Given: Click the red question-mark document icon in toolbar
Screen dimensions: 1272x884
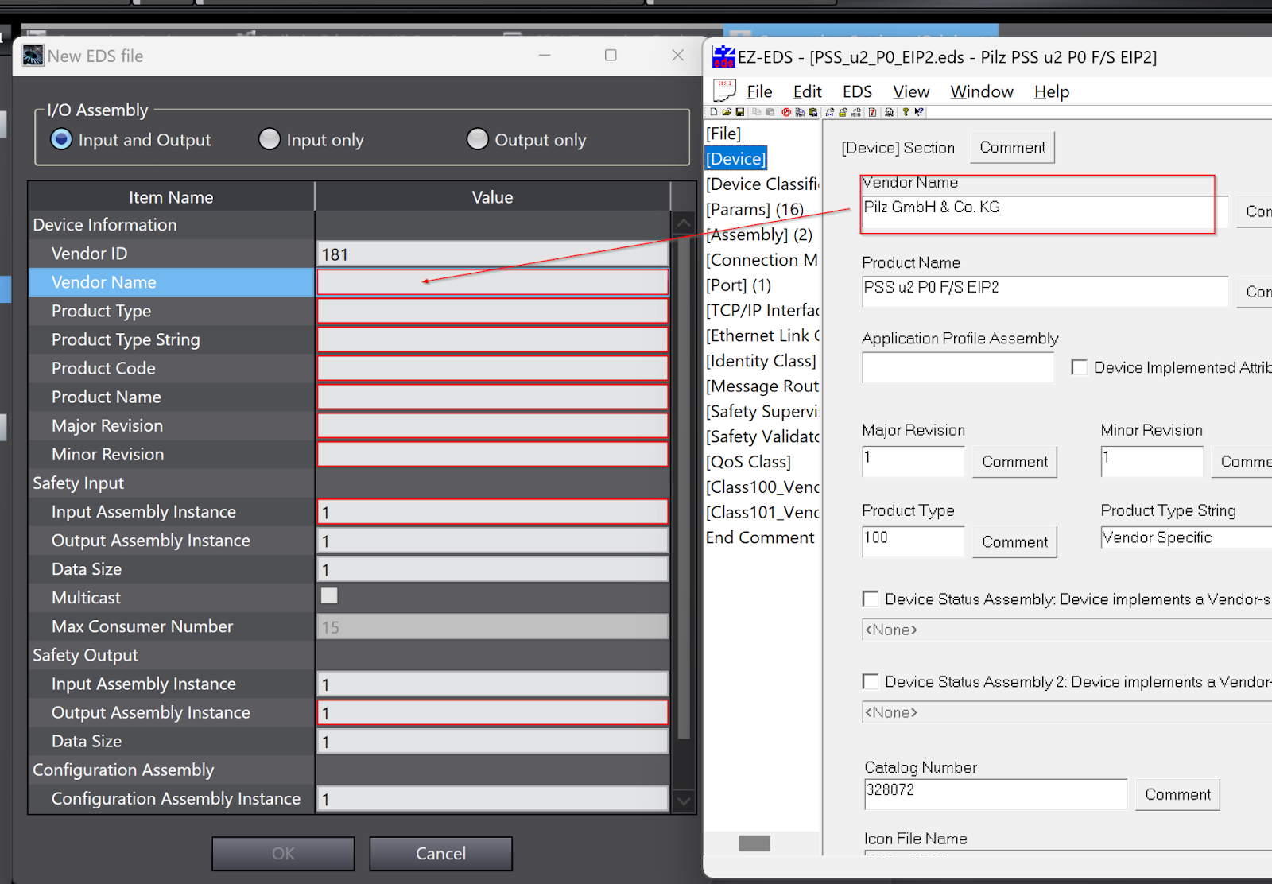Looking at the screenshot, I should coord(872,112).
